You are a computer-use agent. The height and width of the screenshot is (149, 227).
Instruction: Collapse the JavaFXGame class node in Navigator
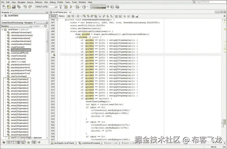point(2,30)
